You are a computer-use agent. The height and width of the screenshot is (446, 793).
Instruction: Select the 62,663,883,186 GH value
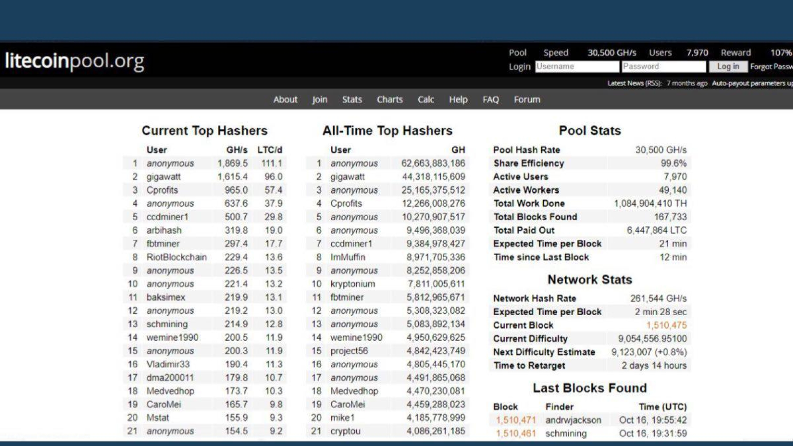click(x=433, y=164)
